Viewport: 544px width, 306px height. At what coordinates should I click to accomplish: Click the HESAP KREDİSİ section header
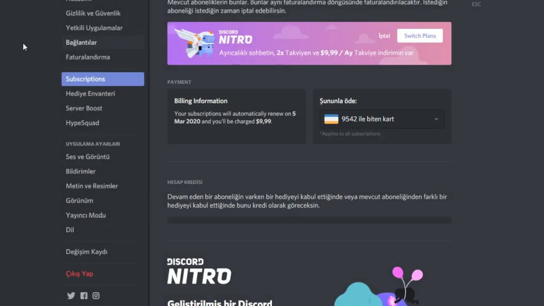[x=185, y=182]
